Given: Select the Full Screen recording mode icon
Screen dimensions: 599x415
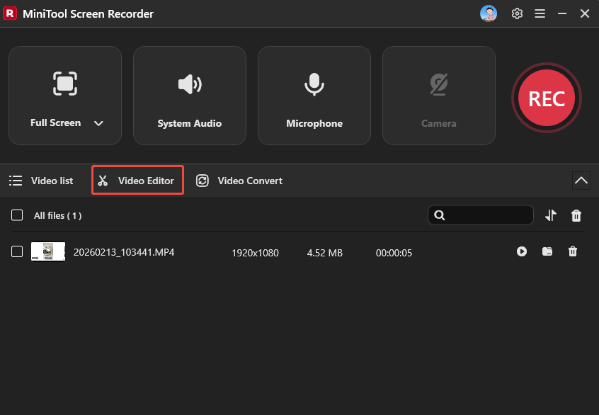Looking at the screenshot, I should (65, 84).
